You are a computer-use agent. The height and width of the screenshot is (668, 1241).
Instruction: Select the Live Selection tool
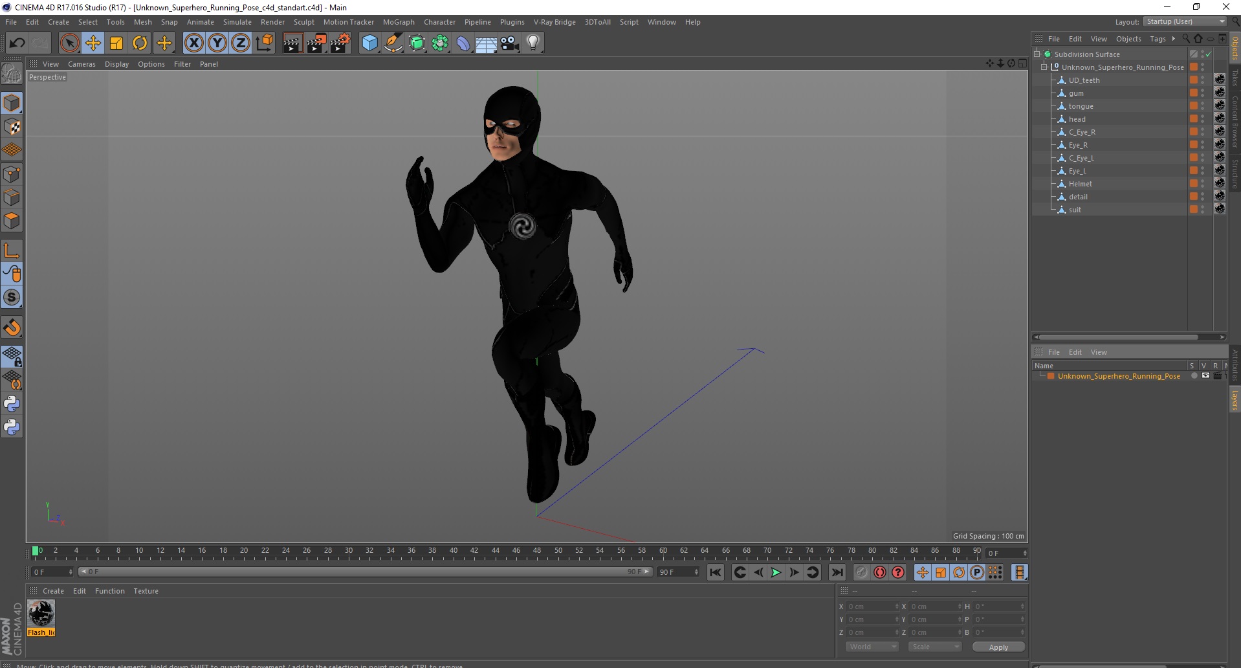pos(69,43)
